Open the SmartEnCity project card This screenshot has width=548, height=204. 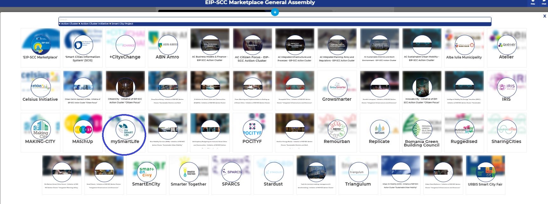coord(146,175)
